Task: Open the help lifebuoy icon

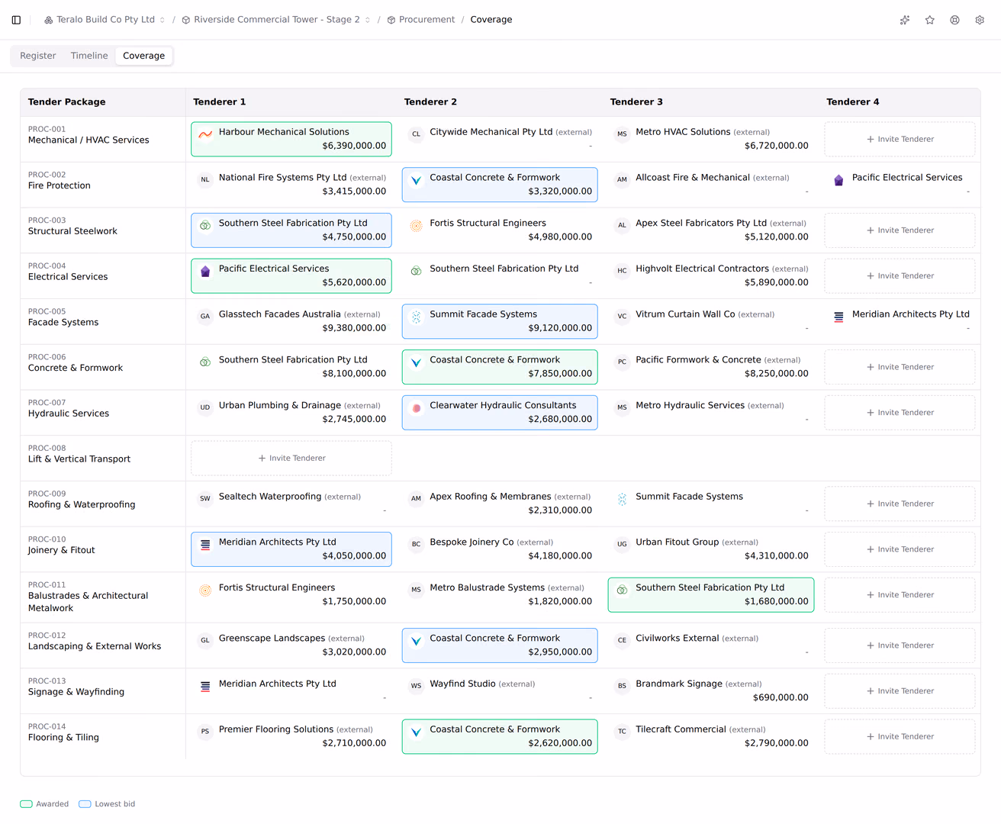Action: point(954,20)
